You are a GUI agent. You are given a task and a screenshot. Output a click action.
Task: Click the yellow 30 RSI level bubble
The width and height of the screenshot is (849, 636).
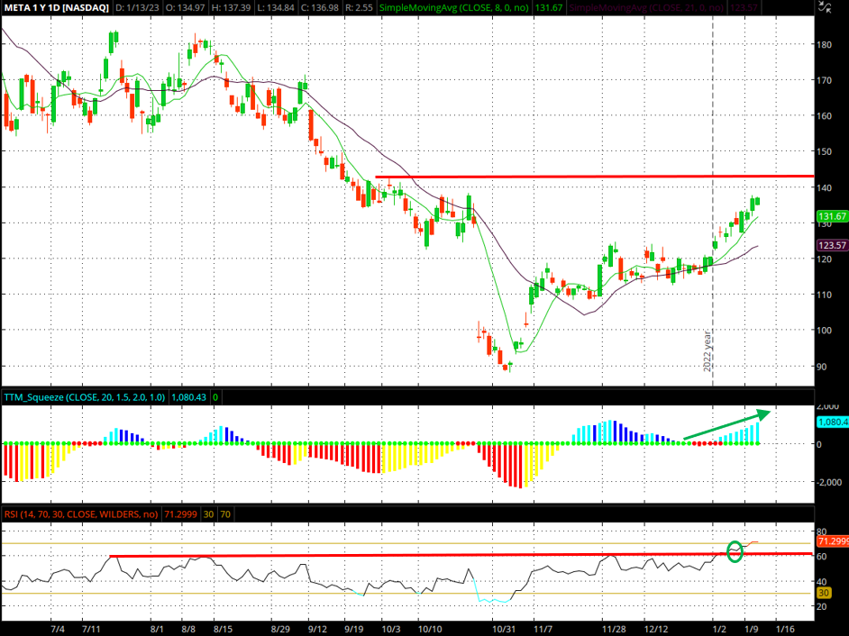click(824, 594)
